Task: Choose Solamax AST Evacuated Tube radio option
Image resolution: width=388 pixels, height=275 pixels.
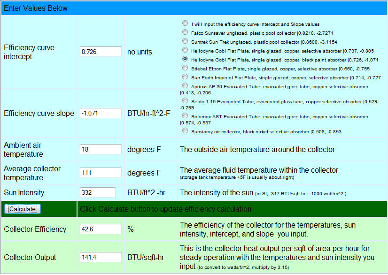Action: (x=185, y=115)
